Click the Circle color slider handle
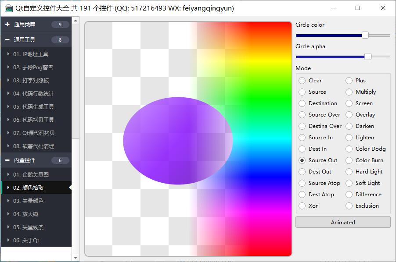 pos(365,35)
